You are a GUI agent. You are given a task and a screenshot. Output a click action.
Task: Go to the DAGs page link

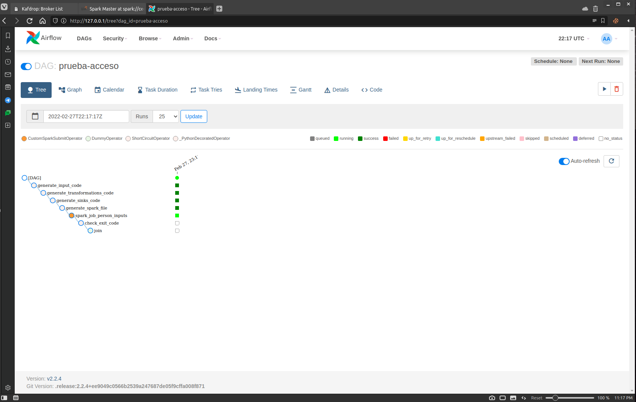point(84,38)
